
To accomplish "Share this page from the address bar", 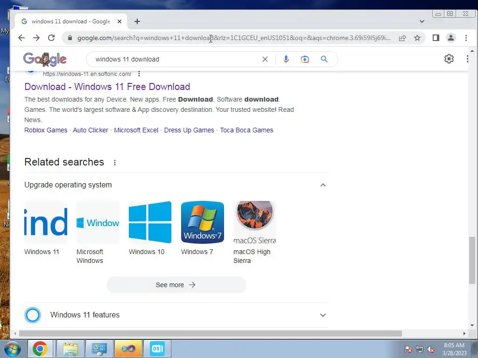I will point(402,38).
